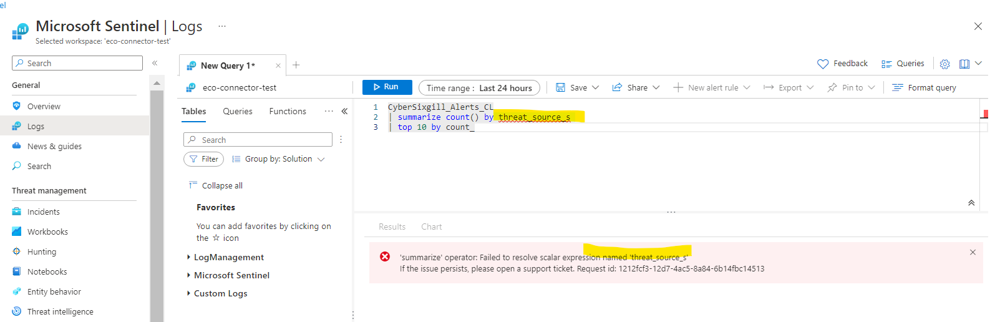The height and width of the screenshot is (322, 1000).
Task: Open Queries list icon in top right
Action: click(886, 64)
